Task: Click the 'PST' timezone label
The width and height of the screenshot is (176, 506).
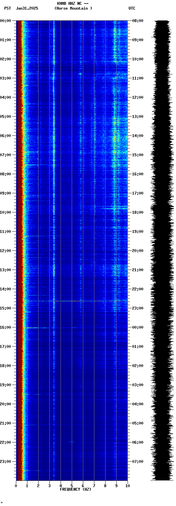Action: (x=8, y=8)
